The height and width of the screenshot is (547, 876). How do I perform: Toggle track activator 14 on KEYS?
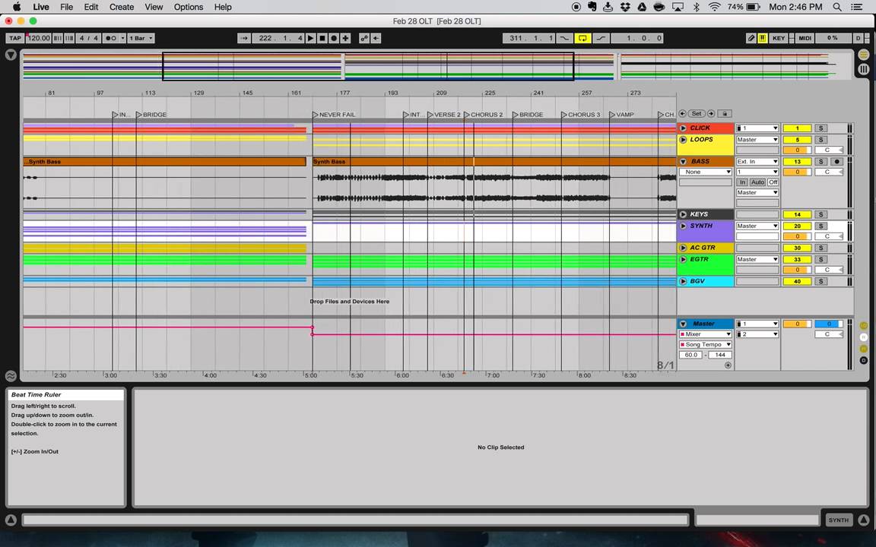[x=797, y=214]
